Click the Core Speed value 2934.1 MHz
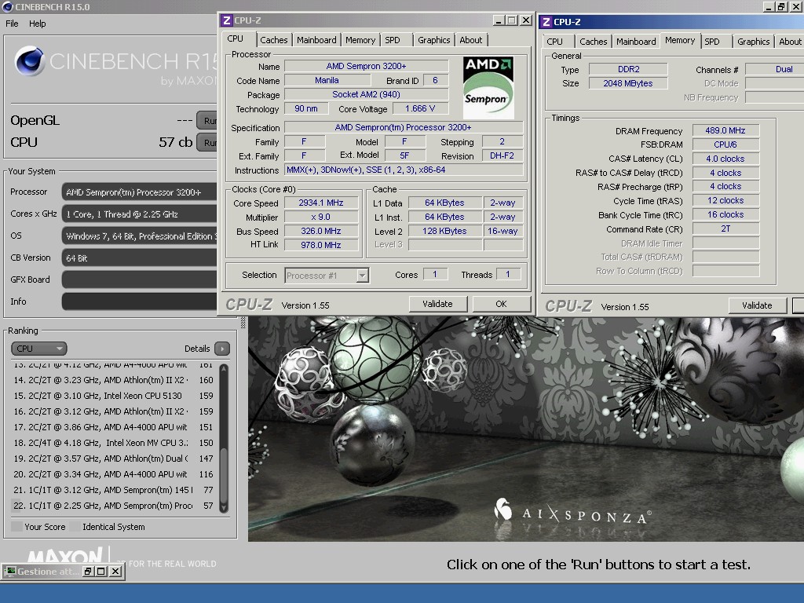Image resolution: width=804 pixels, height=603 pixels. tap(321, 203)
